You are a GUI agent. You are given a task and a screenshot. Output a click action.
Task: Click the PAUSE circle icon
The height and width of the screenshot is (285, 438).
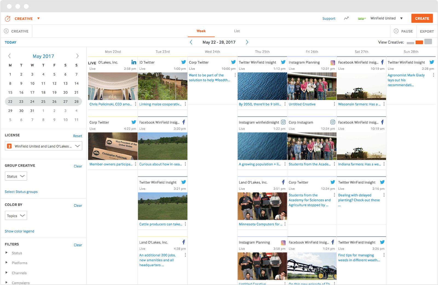pyautogui.click(x=396, y=31)
